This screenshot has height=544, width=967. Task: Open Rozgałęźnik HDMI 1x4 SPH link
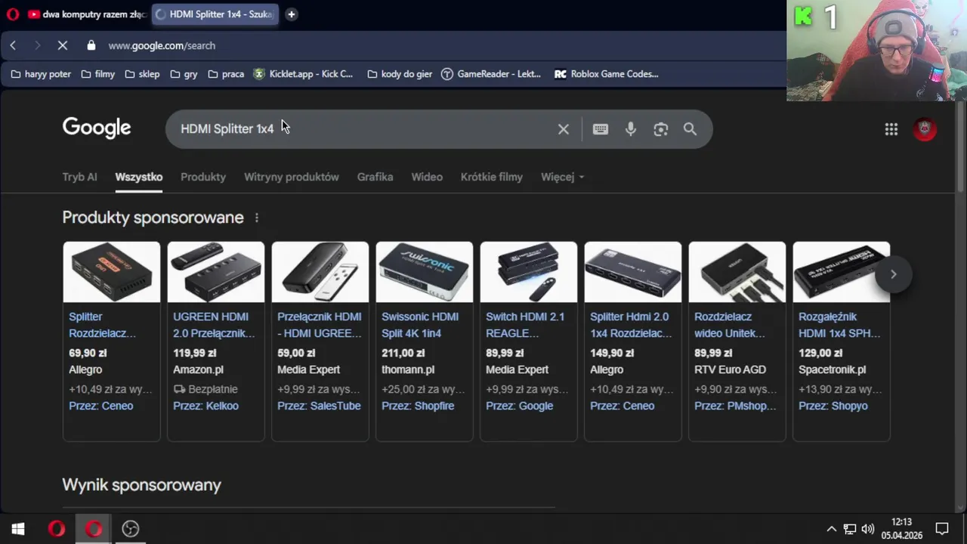[x=839, y=325]
